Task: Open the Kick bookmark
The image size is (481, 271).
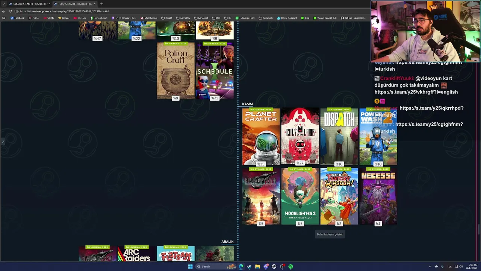Action: [x=305, y=18]
